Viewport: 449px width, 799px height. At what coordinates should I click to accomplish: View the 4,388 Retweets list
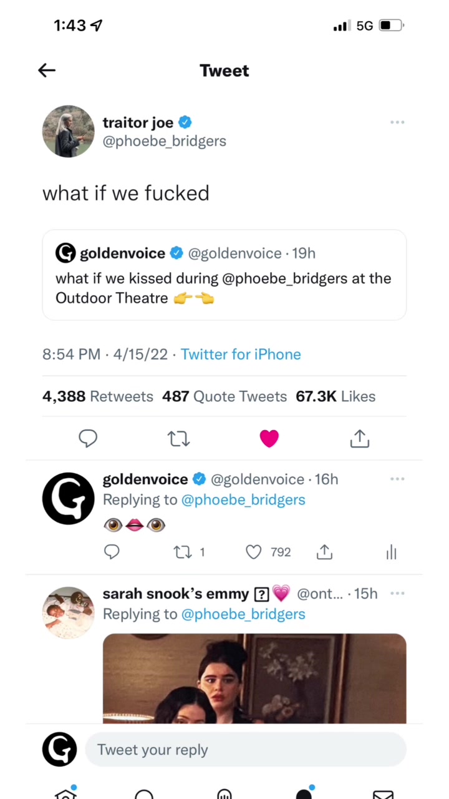[x=97, y=396]
